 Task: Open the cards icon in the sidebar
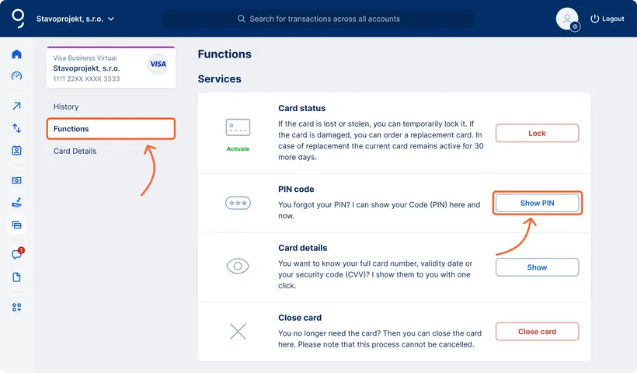(x=16, y=225)
